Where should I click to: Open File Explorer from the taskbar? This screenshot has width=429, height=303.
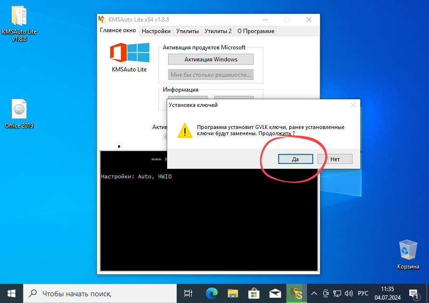(x=233, y=293)
